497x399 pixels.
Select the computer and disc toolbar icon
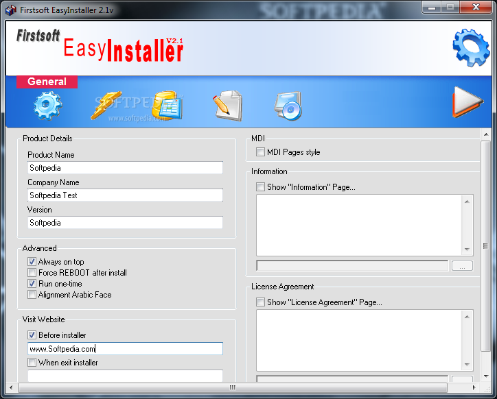pos(288,106)
